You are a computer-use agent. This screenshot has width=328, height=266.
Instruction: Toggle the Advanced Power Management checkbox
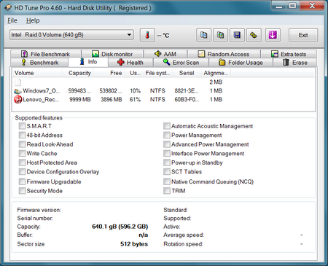[167, 144]
